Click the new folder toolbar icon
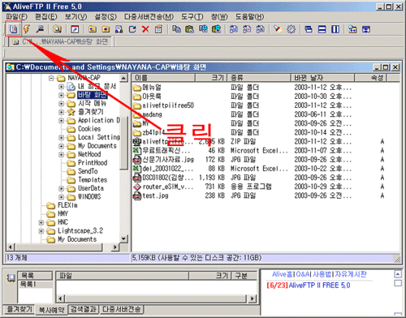406x318 pixels. [x=106, y=29]
